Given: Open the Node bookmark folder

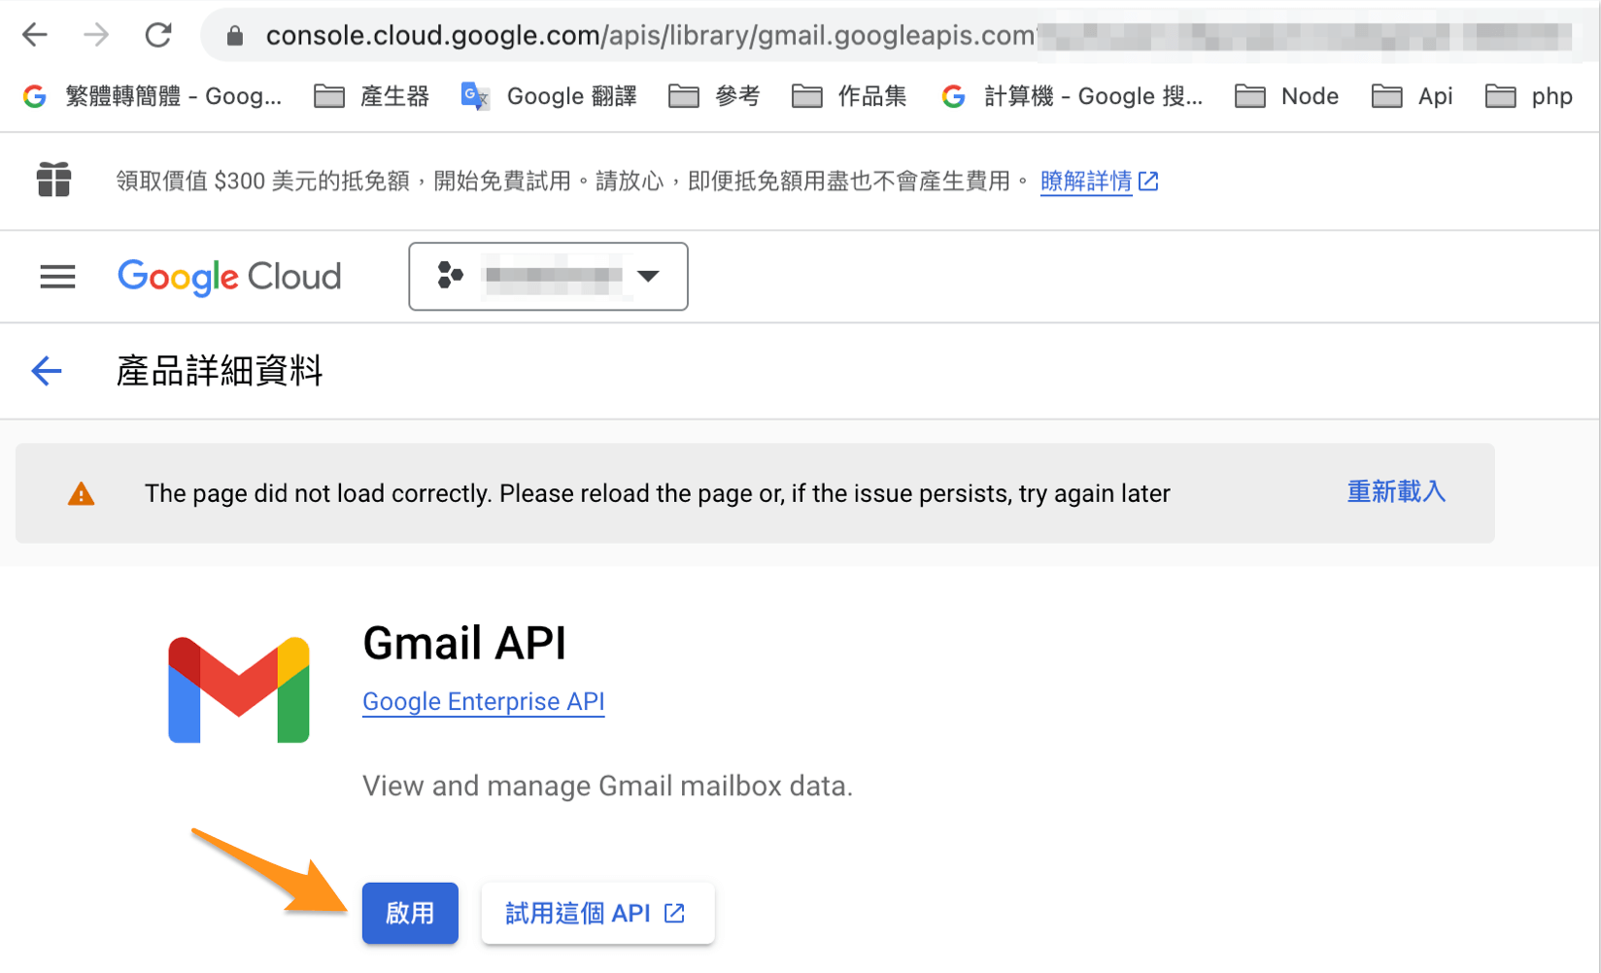Looking at the screenshot, I should (1287, 96).
